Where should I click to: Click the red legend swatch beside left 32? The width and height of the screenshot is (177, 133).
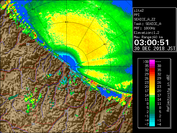tap(152, 70)
